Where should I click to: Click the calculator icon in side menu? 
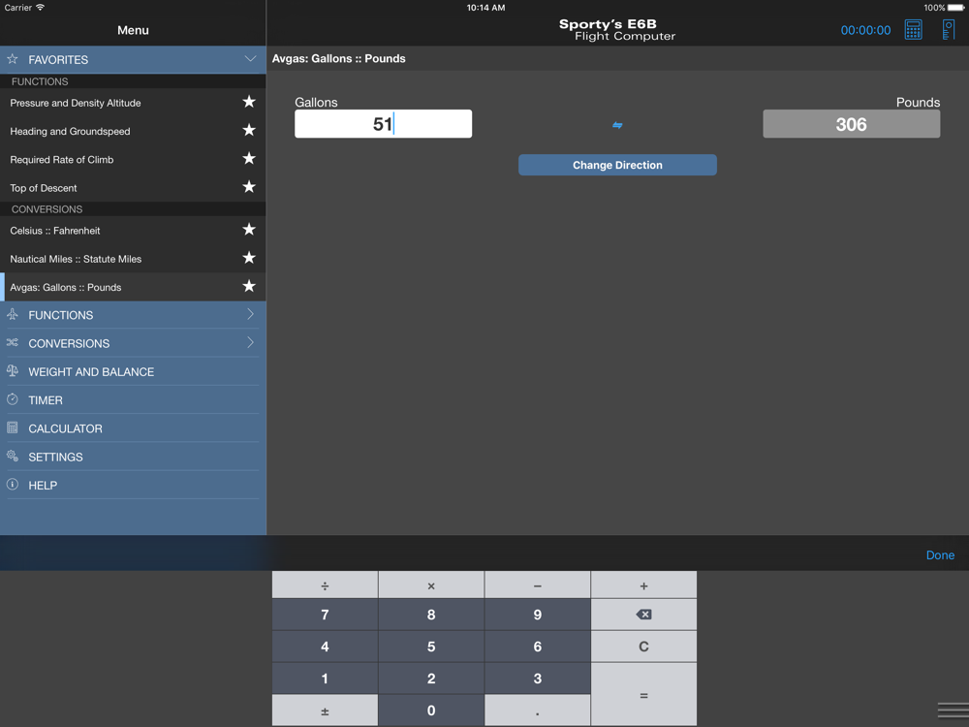13,427
